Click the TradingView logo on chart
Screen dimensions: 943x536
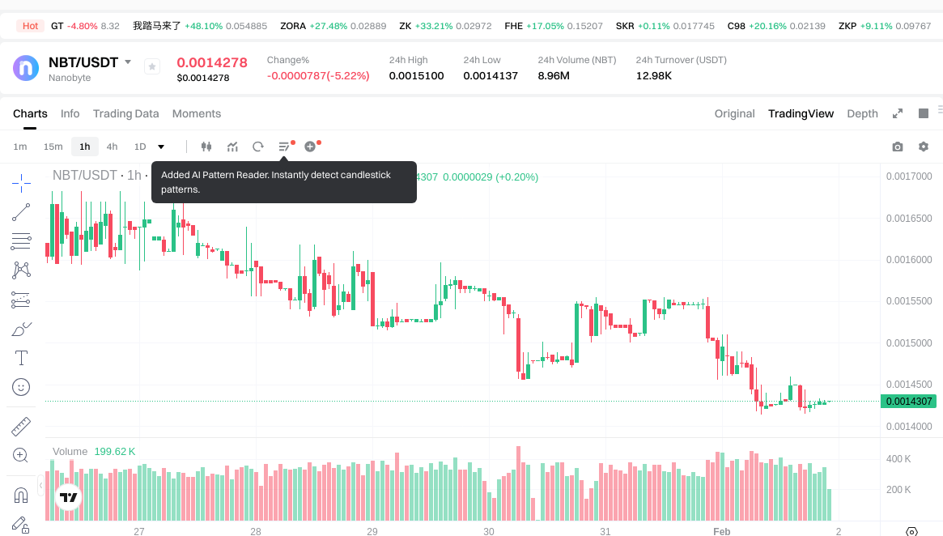tap(69, 498)
